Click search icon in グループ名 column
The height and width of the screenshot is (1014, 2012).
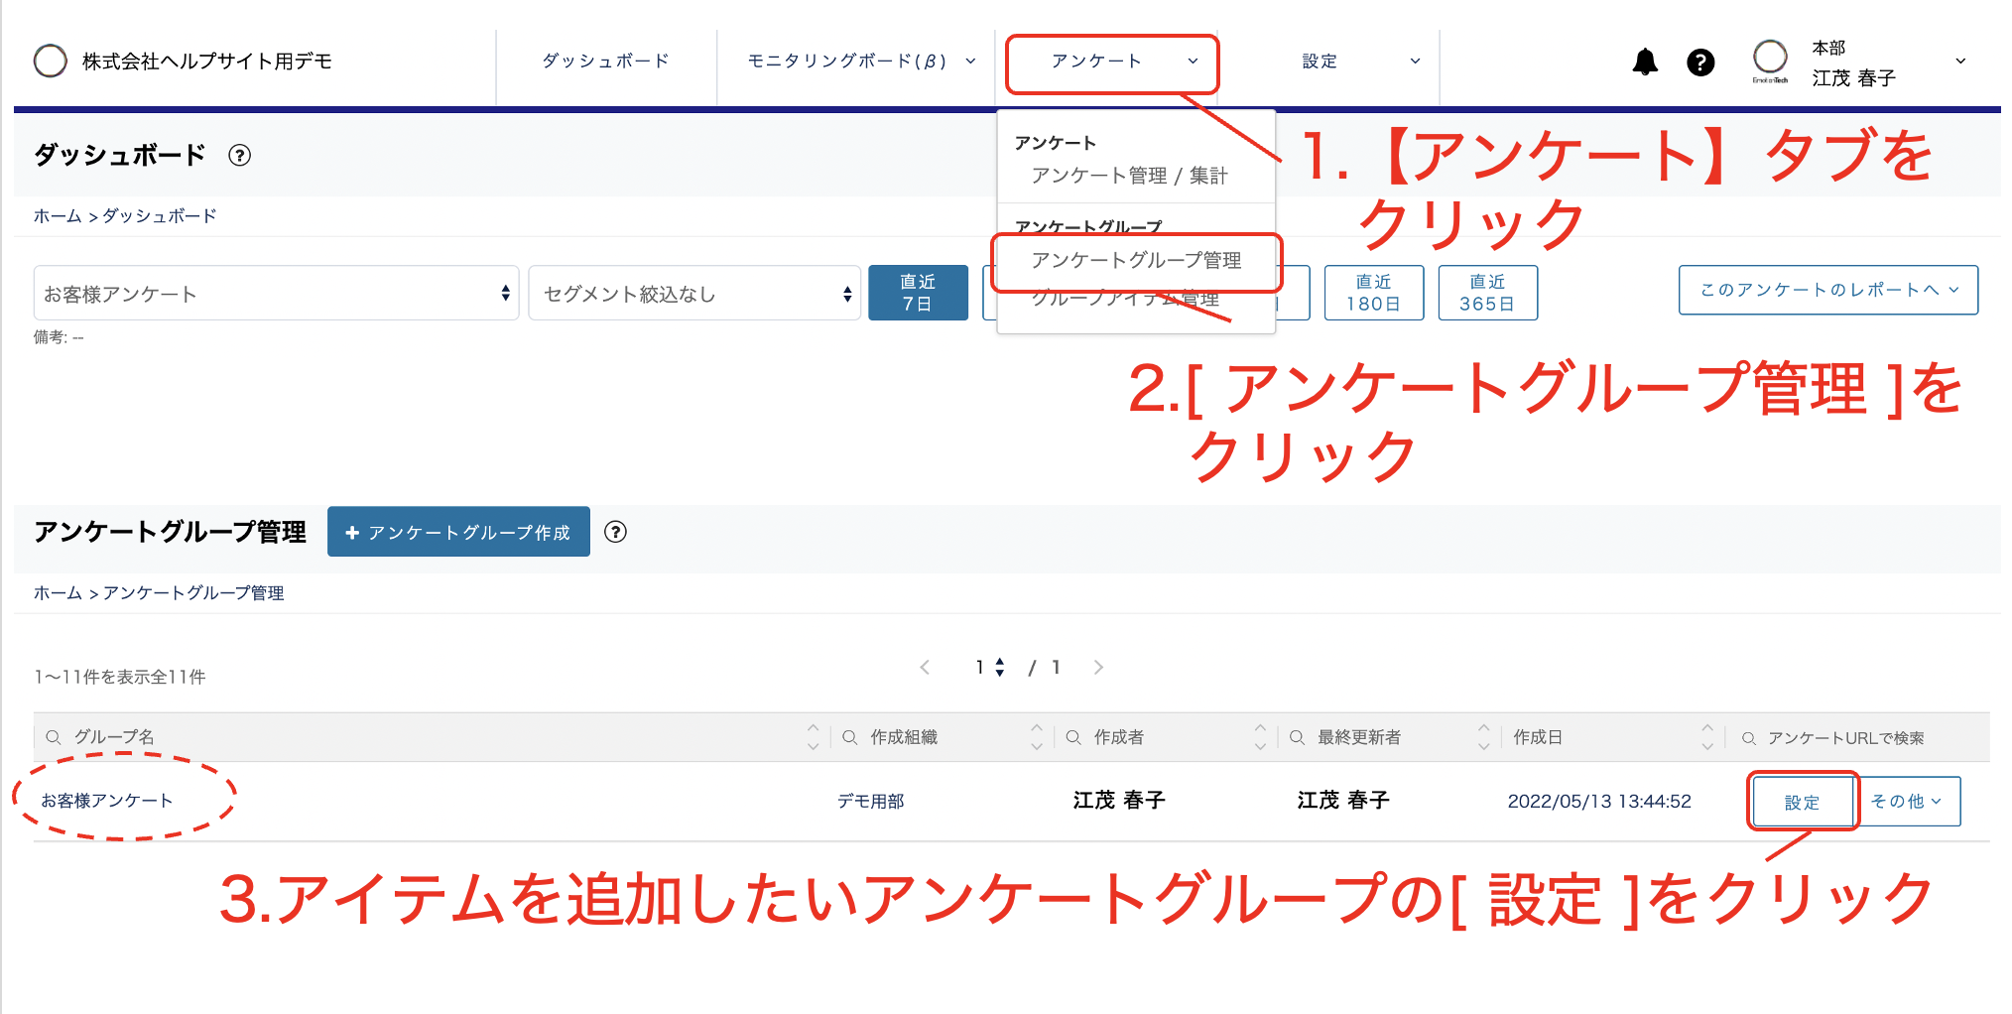pos(54,737)
